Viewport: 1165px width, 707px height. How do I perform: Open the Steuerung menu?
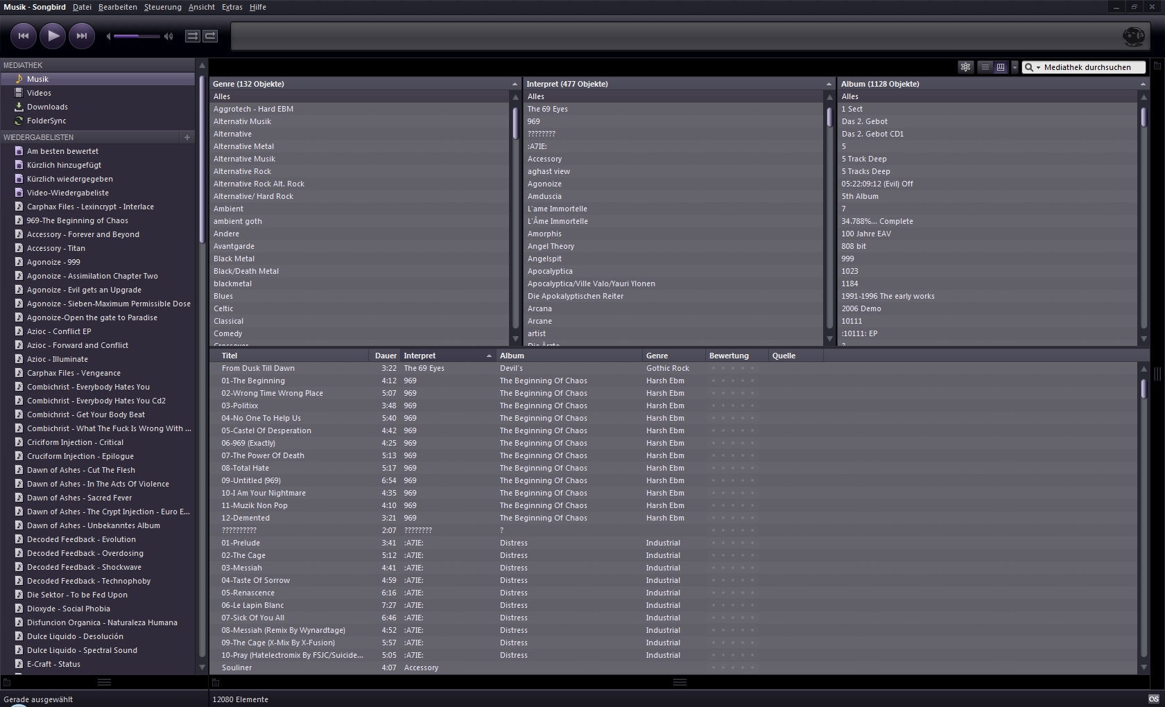pos(162,7)
